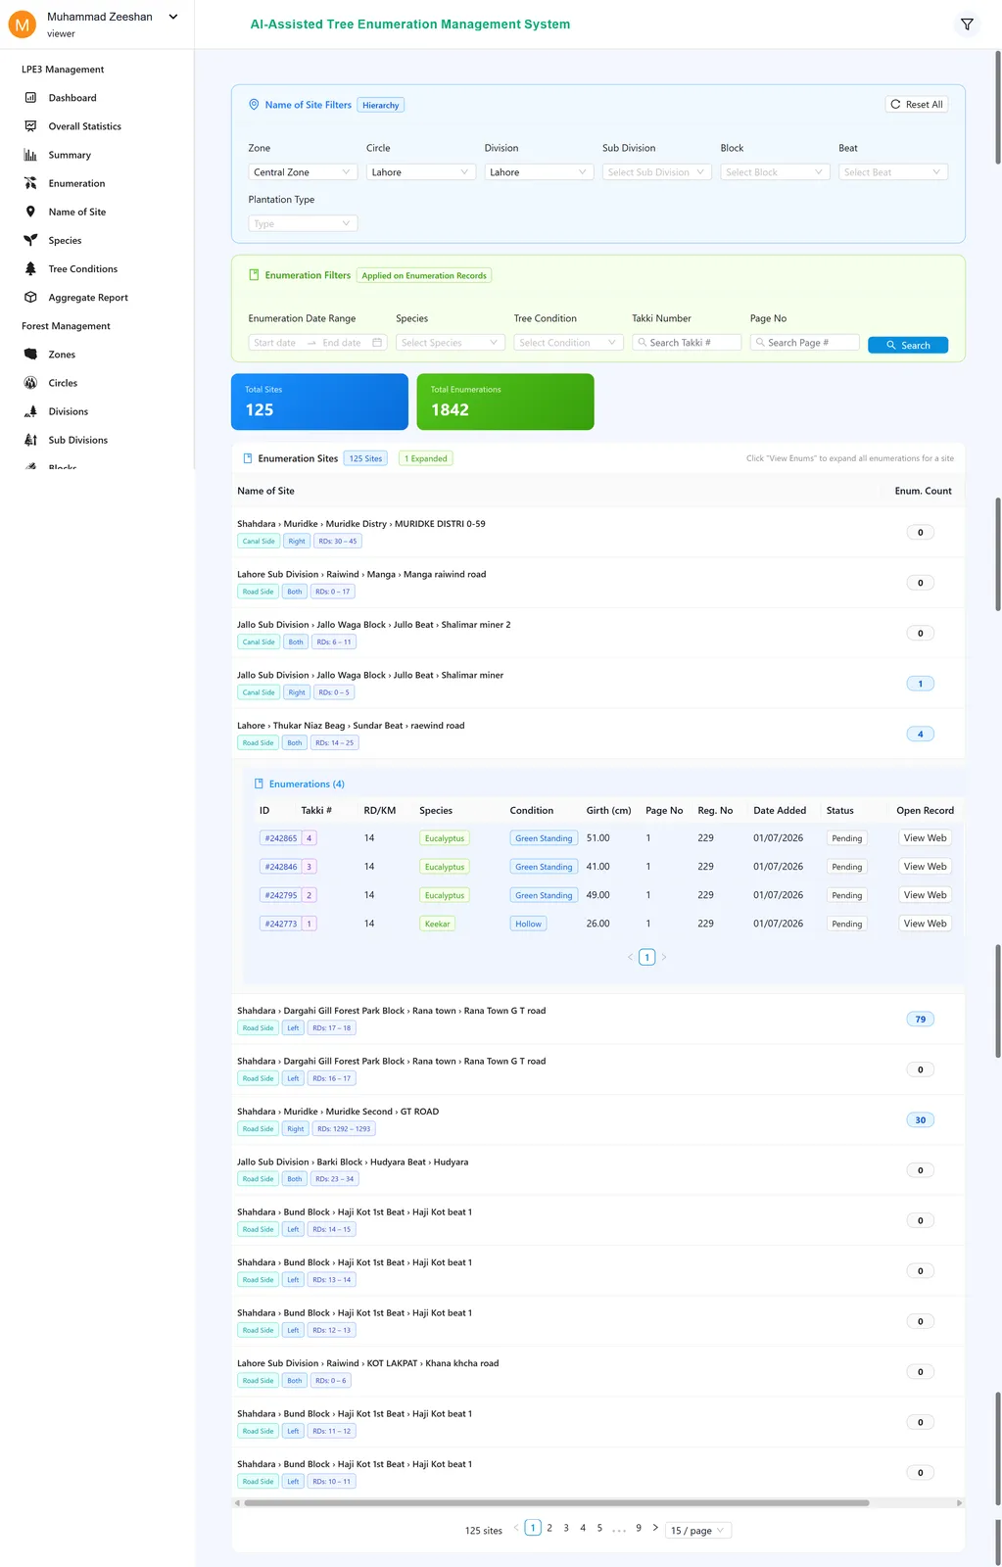The height and width of the screenshot is (1567, 1002).
Task: Open the 15 / page size dropdown
Action: 698,1531
